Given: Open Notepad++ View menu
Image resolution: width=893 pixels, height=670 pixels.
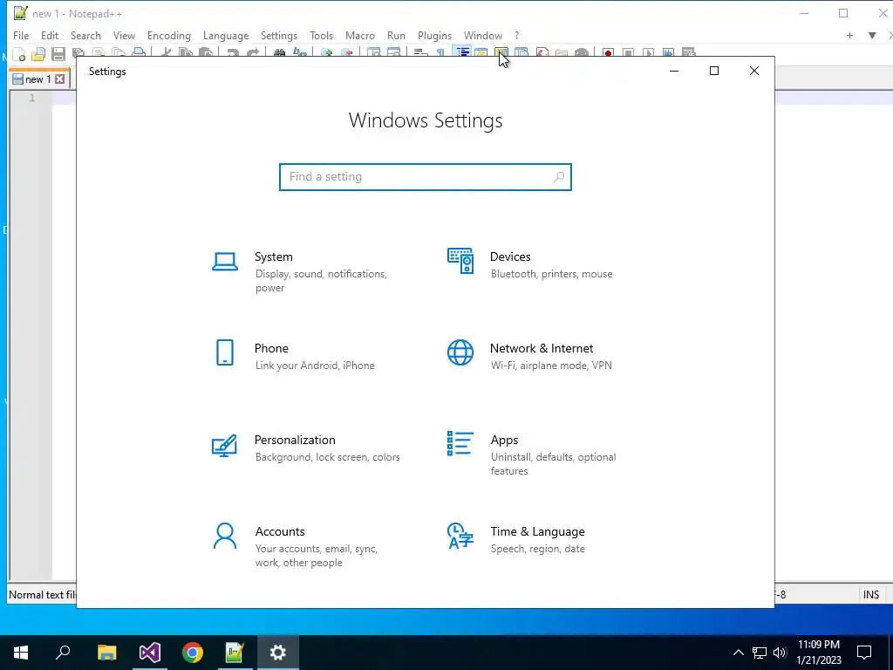Looking at the screenshot, I should [x=124, y=35].
